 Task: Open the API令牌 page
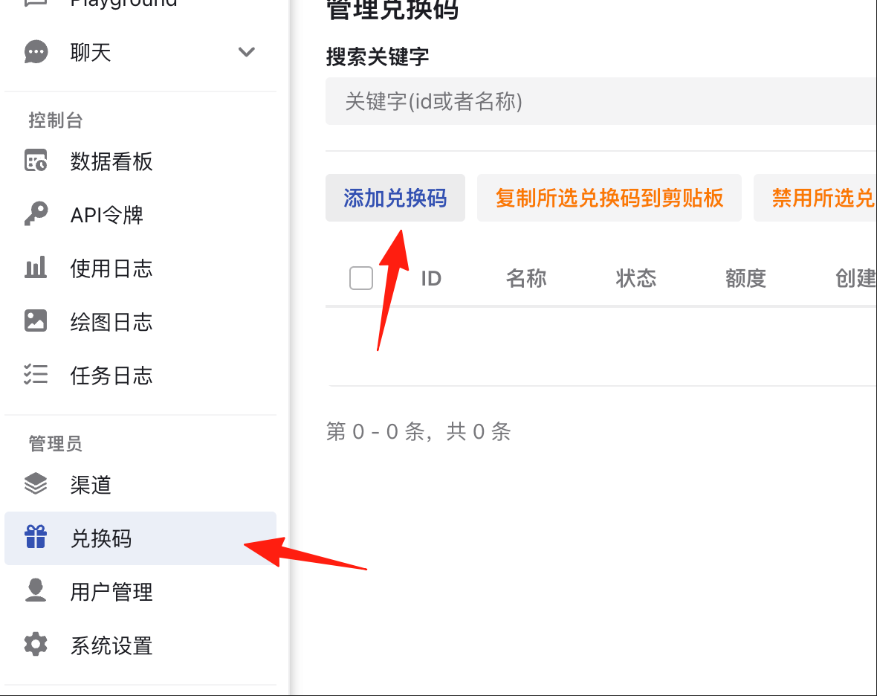pos(140,215)
